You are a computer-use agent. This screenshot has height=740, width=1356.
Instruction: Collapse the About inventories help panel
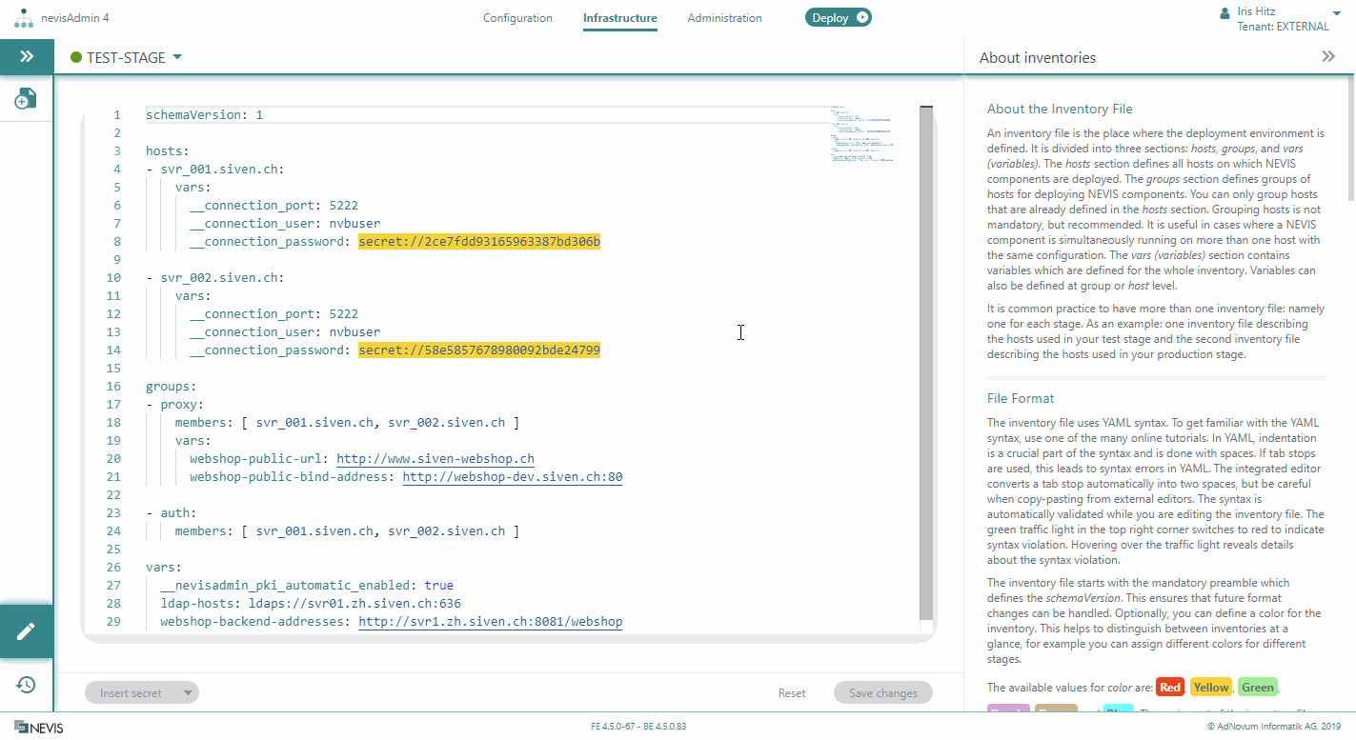[1328, 57]
